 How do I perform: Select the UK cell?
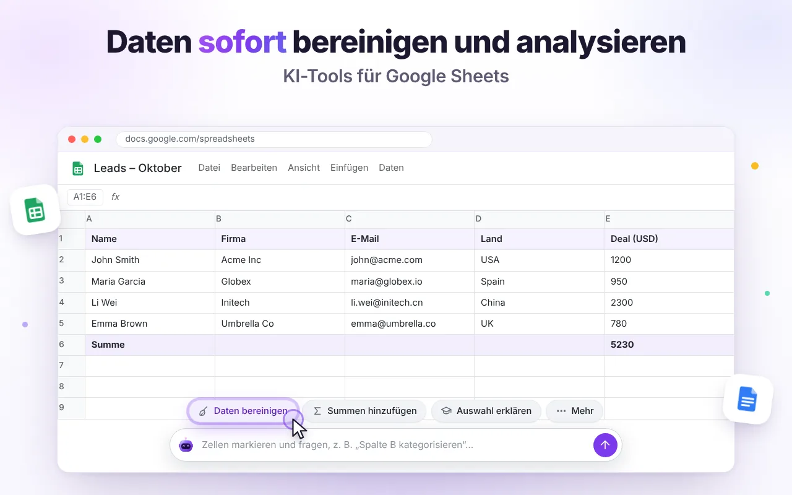pyautogui.click(x=539, y=324)
